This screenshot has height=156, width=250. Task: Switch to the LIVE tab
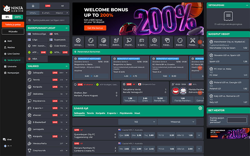click(48, 6)
